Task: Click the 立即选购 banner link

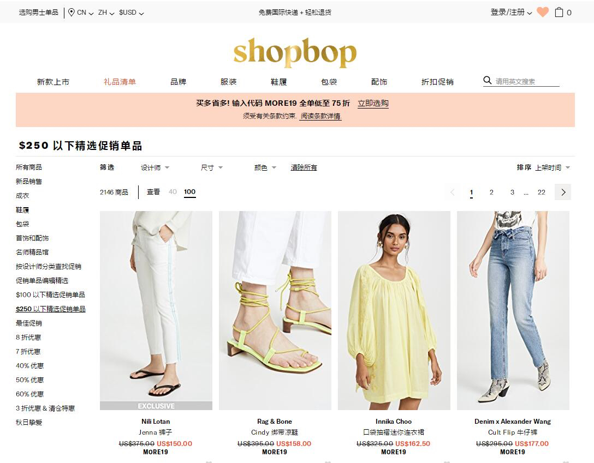Action: click(x=373, y=103)
